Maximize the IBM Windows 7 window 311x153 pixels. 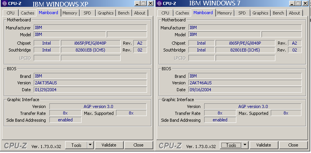(x=298, y=3)
